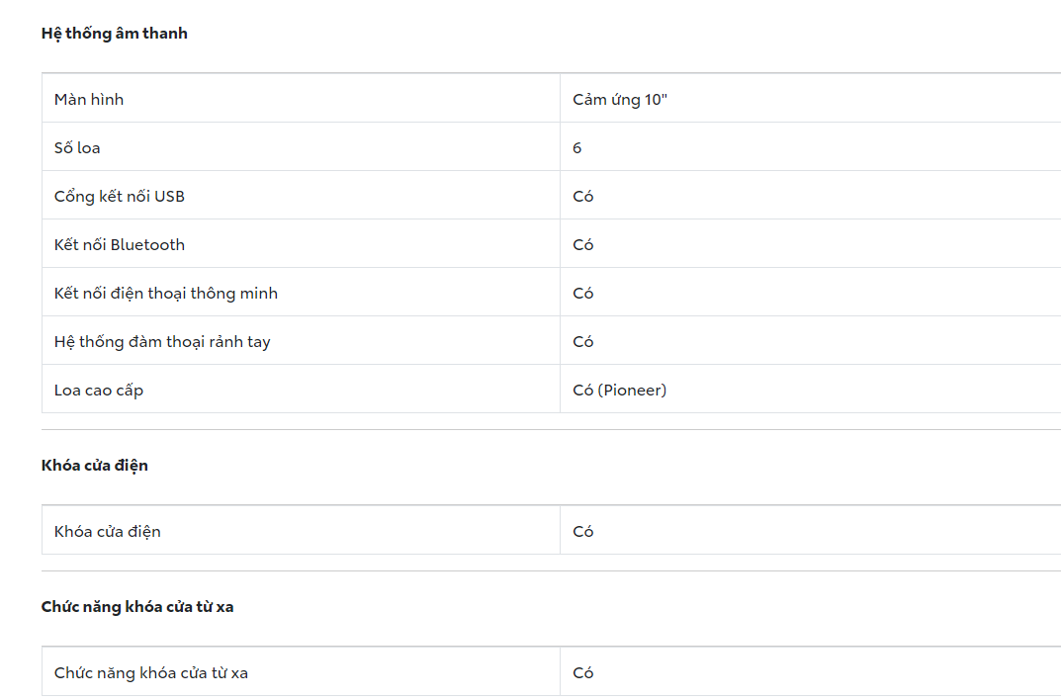
Task: Select "Khóa cửa điện" table row label
Action: point(108,531)
